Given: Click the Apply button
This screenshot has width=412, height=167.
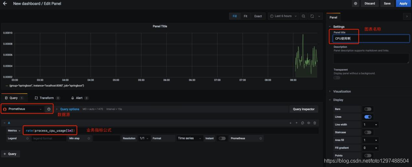Looking at the screenshot, I should point(403,4).
